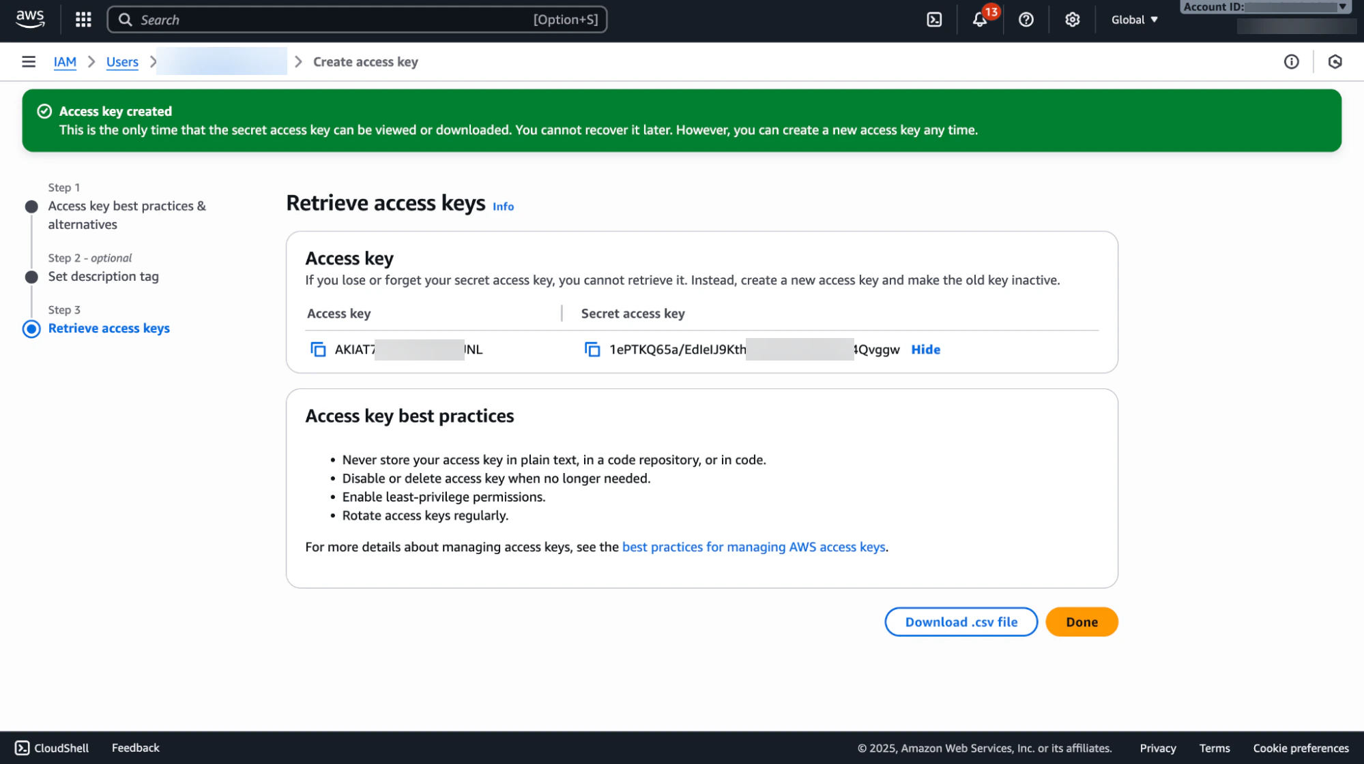The height and width of the screenshot is (764, 1364).
Task: Open the services grid menu
Action: [x=82, y=19]
